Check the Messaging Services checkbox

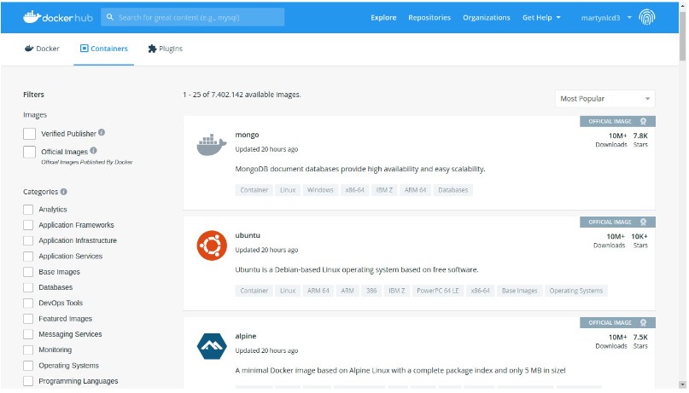click(x=28, y=334)
